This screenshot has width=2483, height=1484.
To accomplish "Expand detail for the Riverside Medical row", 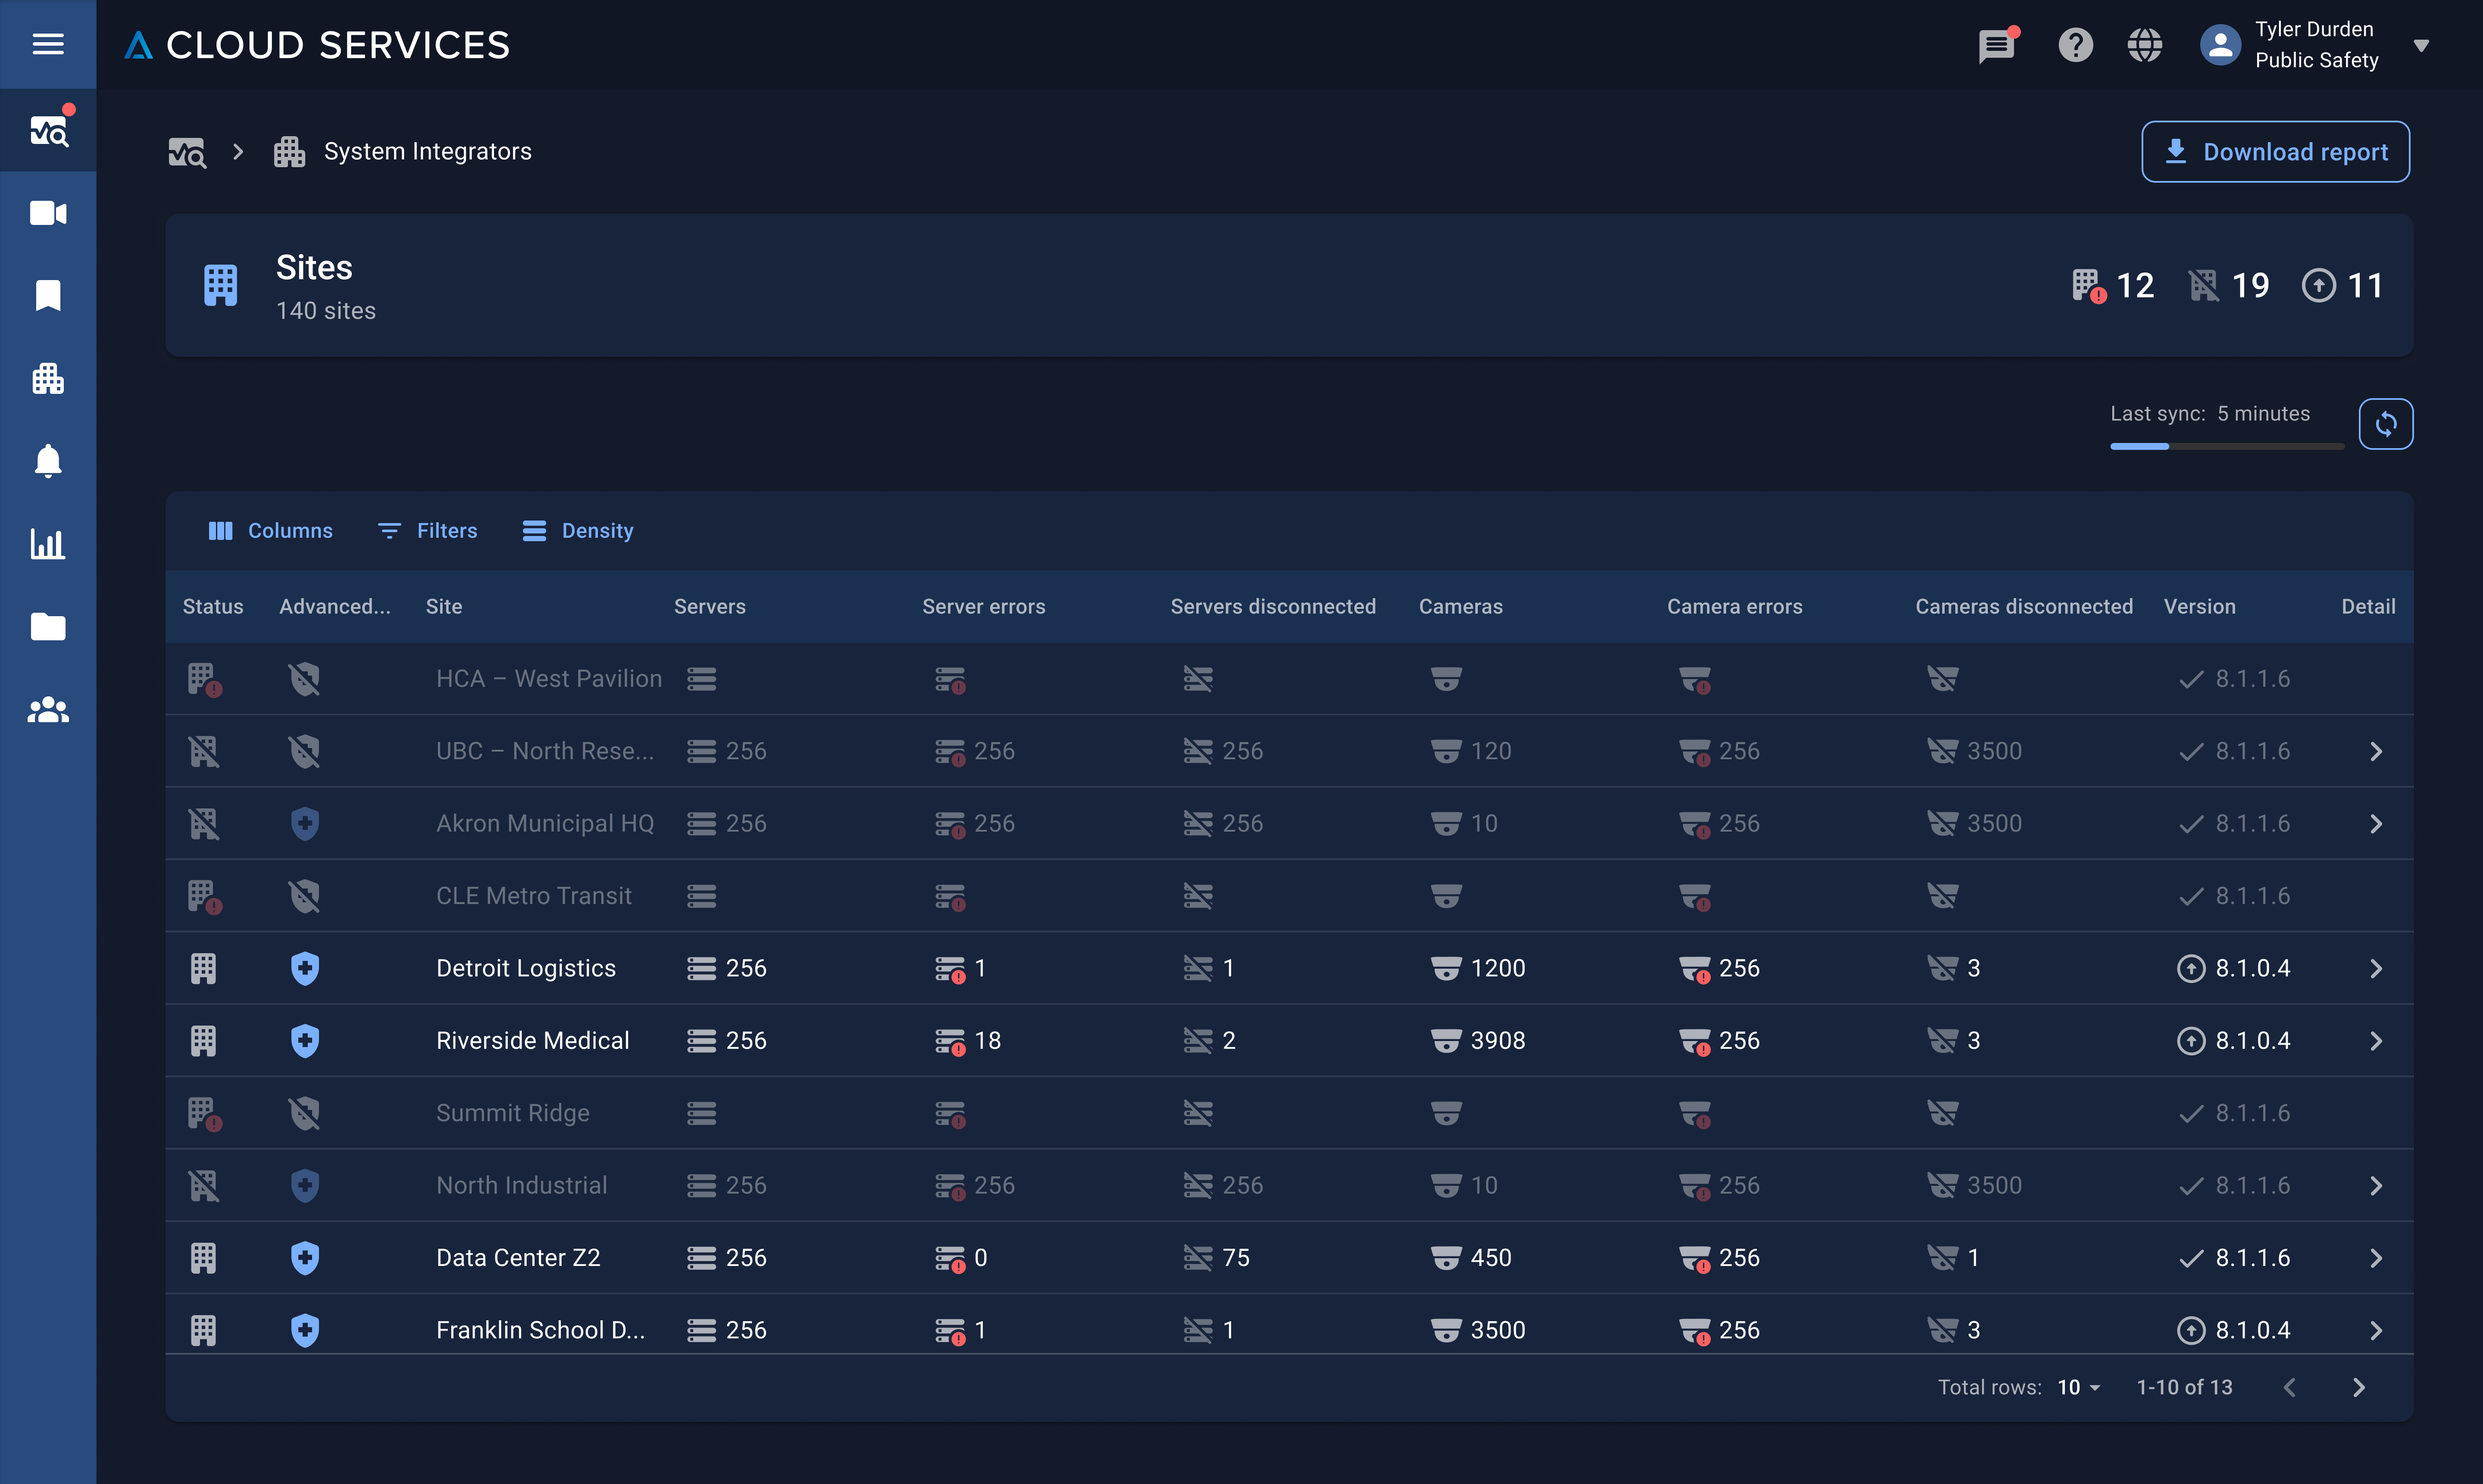I will 2377,1040.
